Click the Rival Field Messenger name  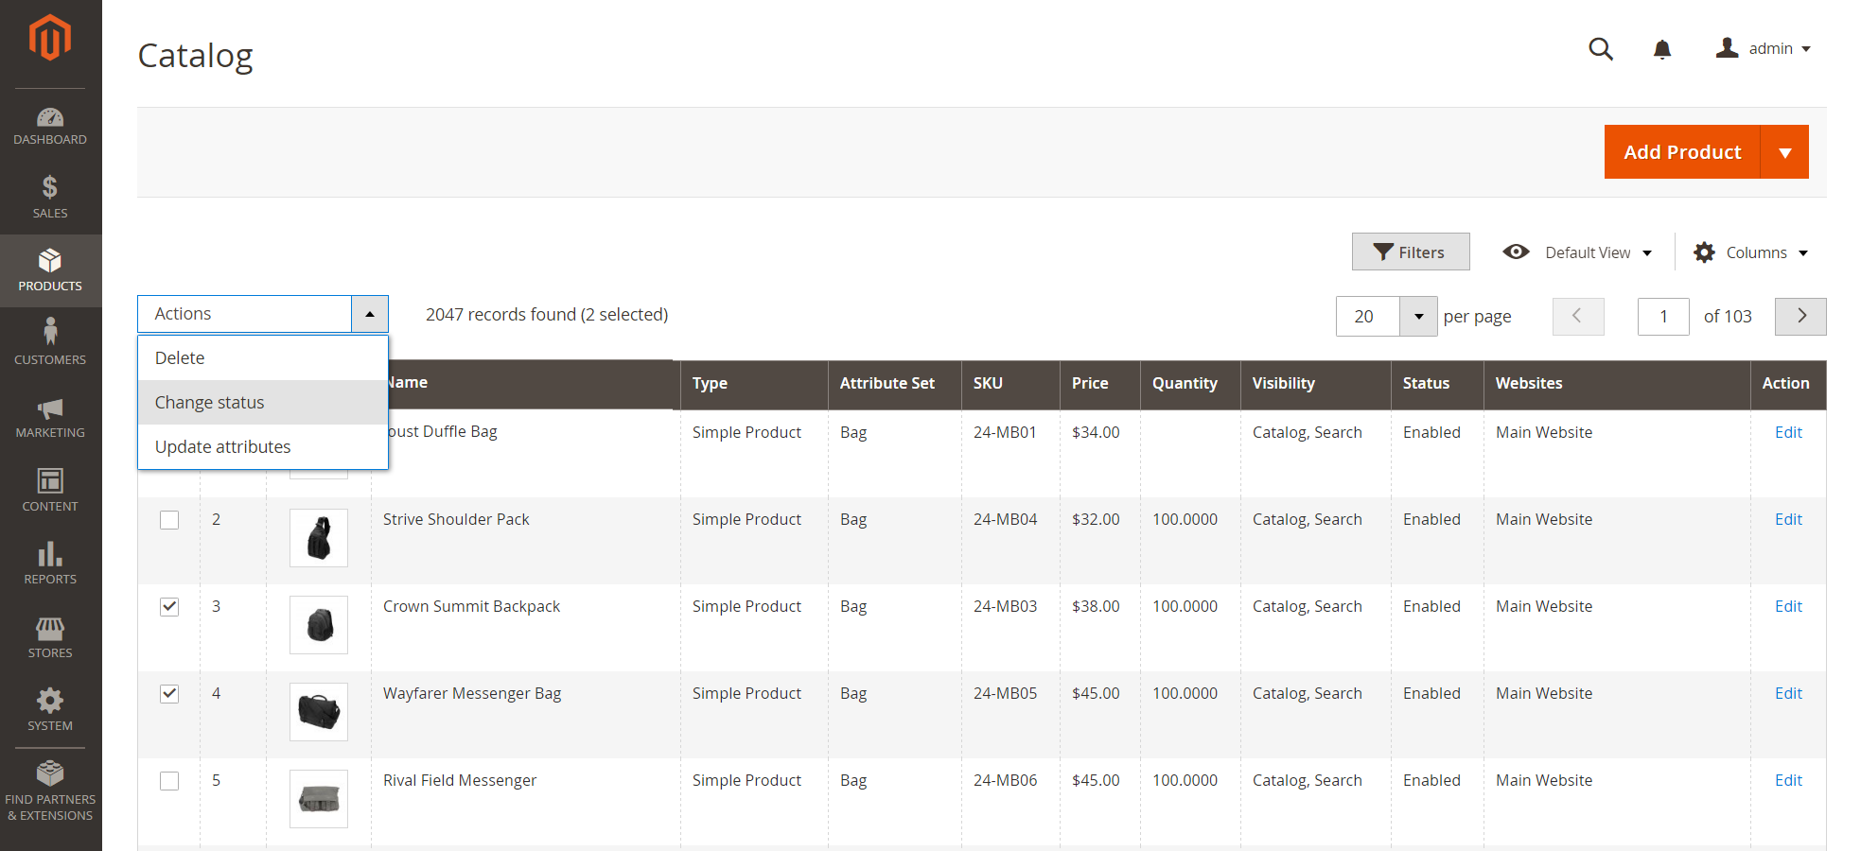pyautogui.click(x=460, y=780)
